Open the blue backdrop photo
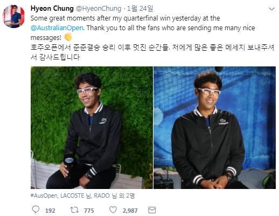 tap(215, 127)
